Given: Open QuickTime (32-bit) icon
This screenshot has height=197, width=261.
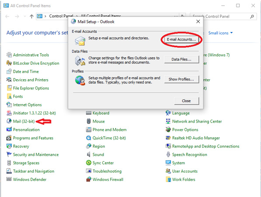Looking at the screenshot, I should pos(89,138).
